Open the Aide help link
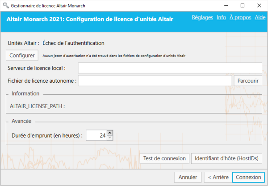This screenshot has width=268, height=186. [260, 17]
